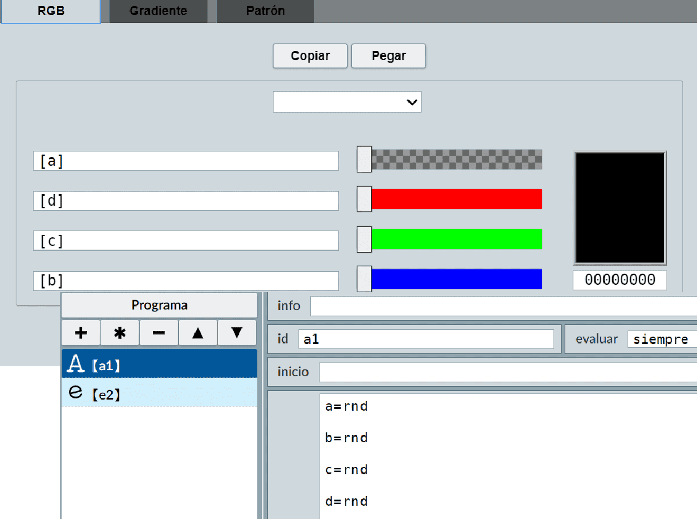The image size is (697, 519).
Task: Open the evaluar siempre dropdown
Action: click(662, 339)
